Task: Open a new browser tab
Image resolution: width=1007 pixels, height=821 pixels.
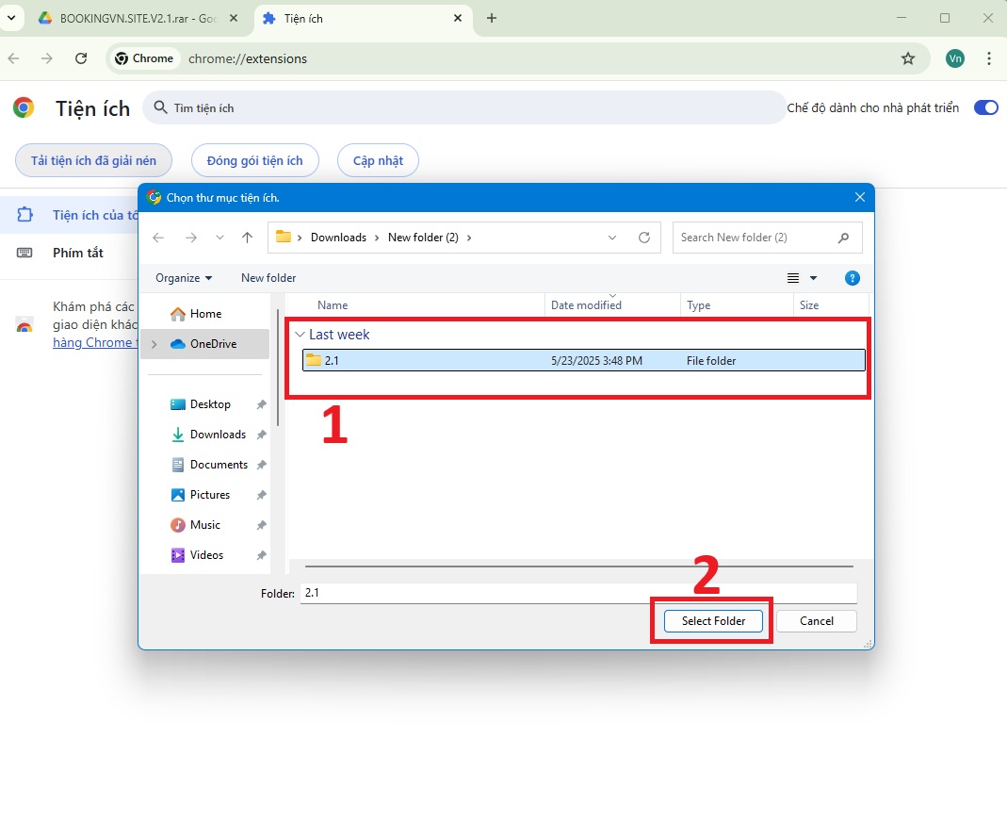Action: 492,19
